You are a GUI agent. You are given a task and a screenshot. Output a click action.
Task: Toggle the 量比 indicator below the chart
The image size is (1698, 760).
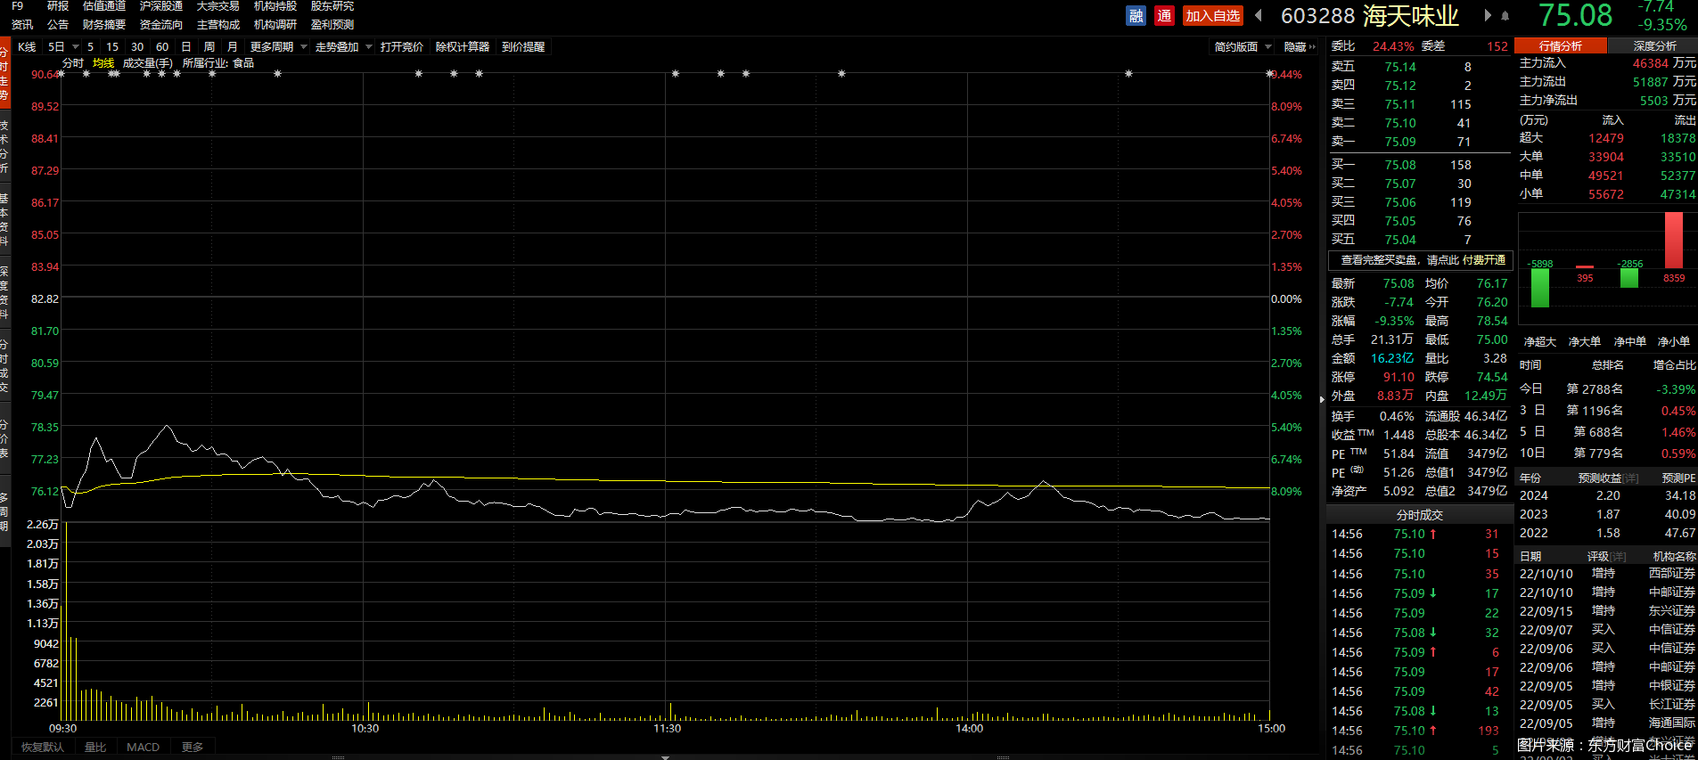[x=95, y=748]
